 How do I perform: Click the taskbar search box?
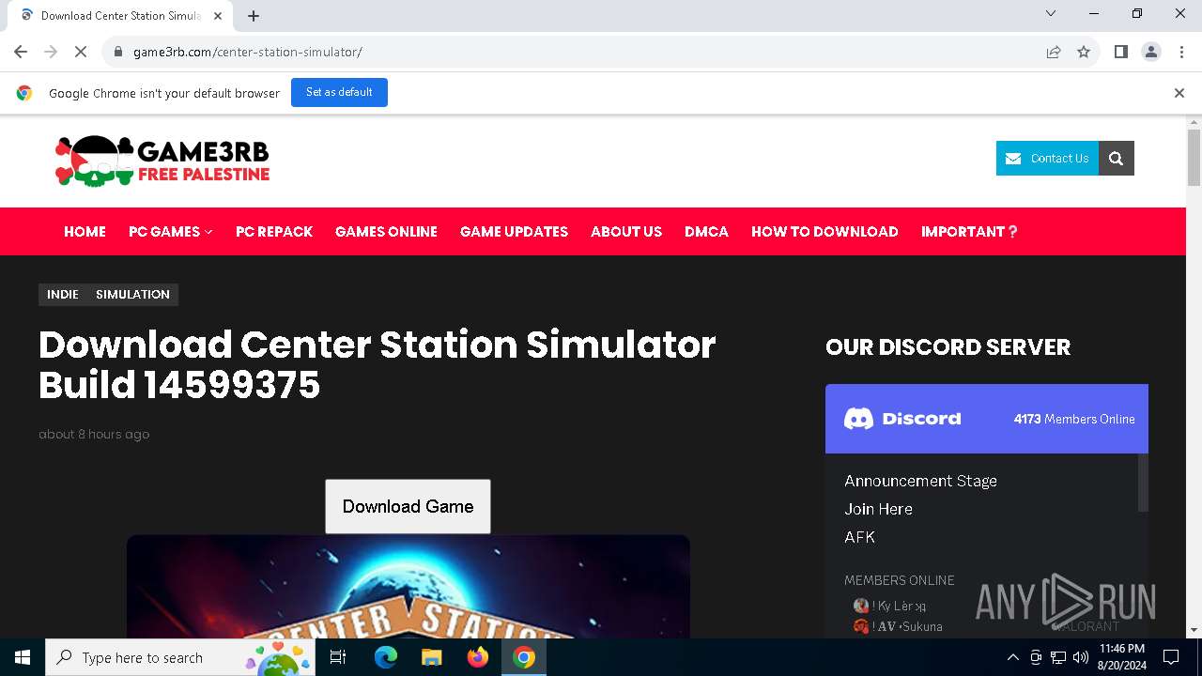click(x=180, y=657)
